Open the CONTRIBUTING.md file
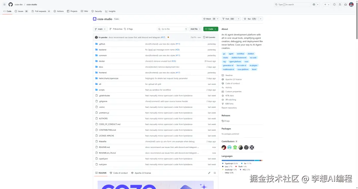358x189 pixels. (x=107, y=130)
